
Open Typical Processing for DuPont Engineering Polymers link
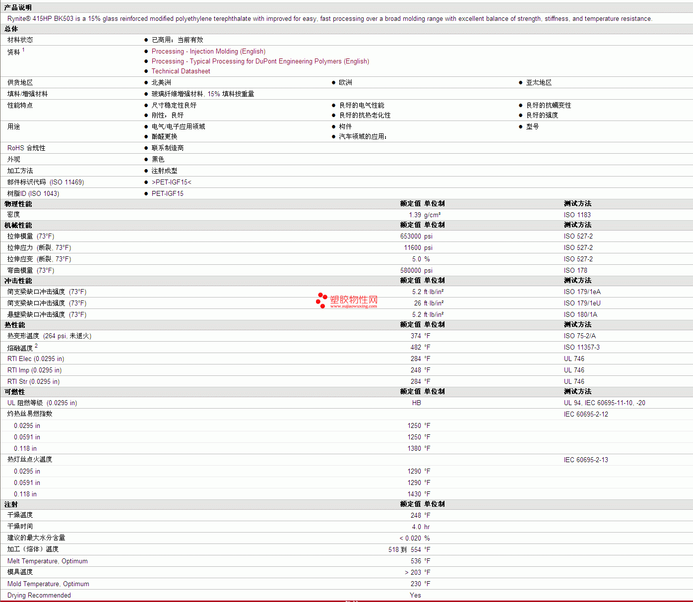pos(260,61)
